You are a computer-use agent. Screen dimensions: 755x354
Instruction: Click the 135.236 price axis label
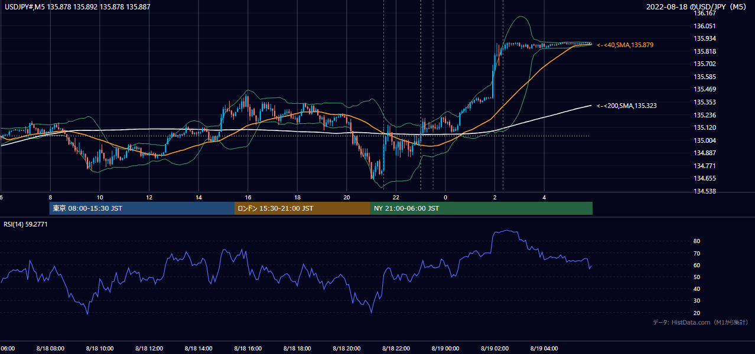coord(704,115)
